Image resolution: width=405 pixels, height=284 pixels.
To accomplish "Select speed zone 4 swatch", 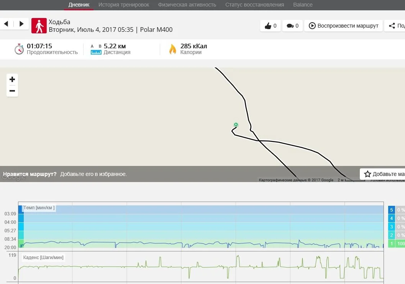I will click(x=391, y=218).
